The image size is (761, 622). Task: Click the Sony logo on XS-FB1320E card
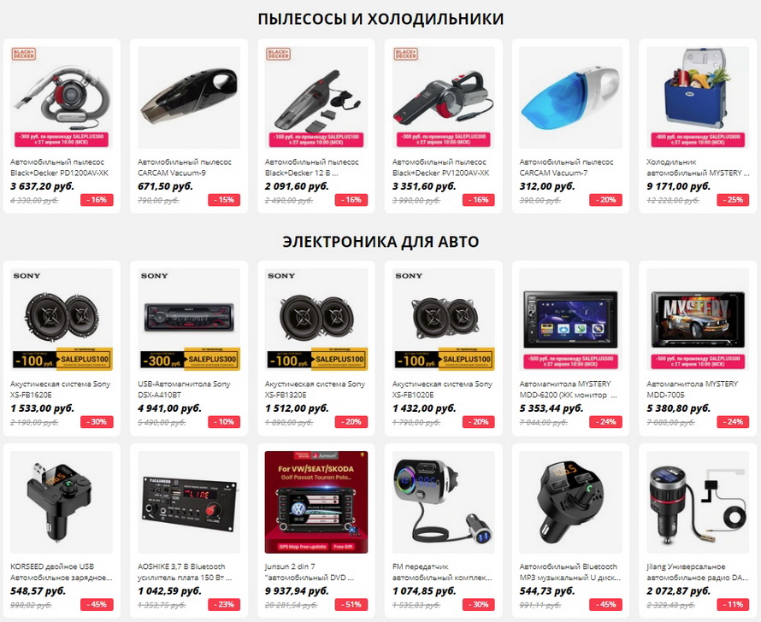pos(281,276)
